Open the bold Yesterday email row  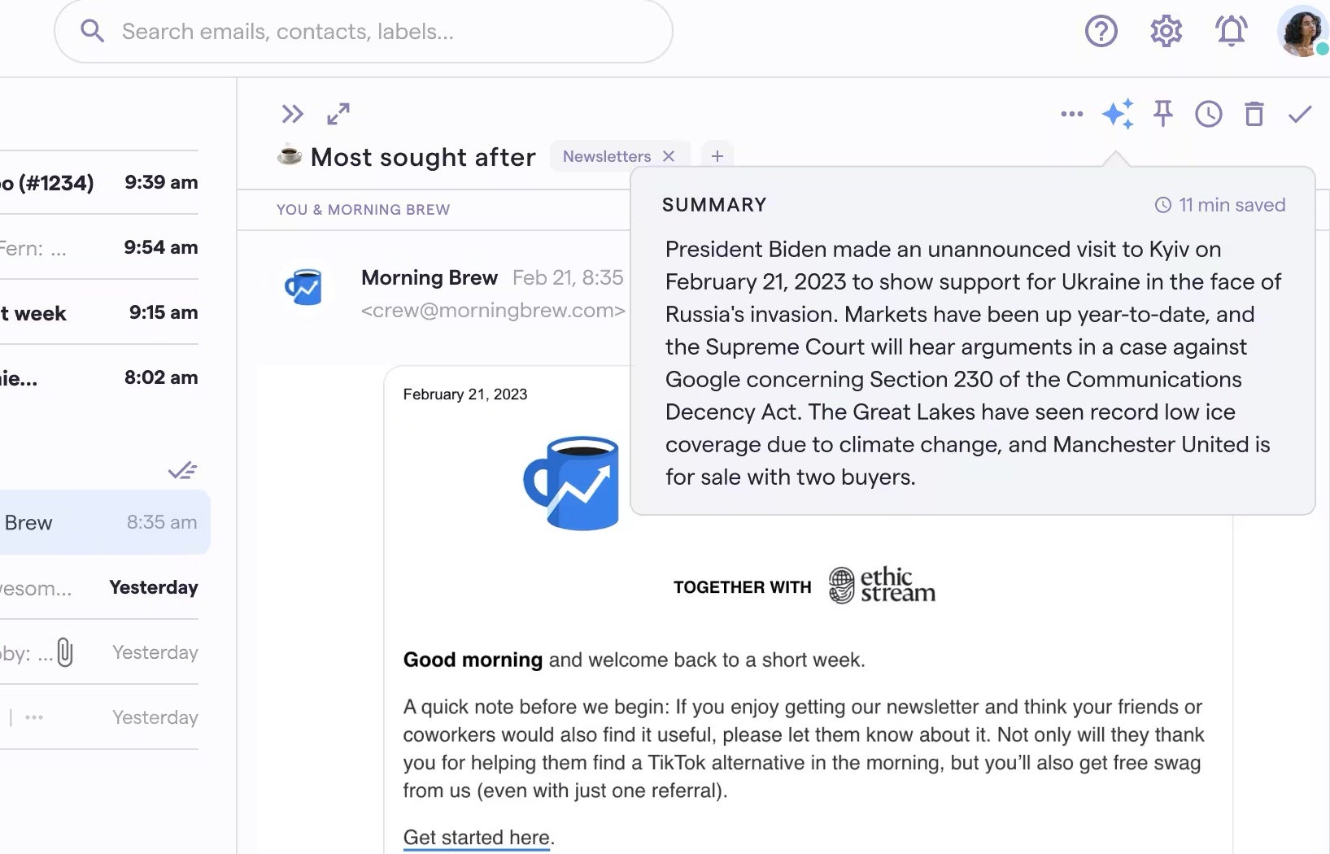[x=99, y=587]
